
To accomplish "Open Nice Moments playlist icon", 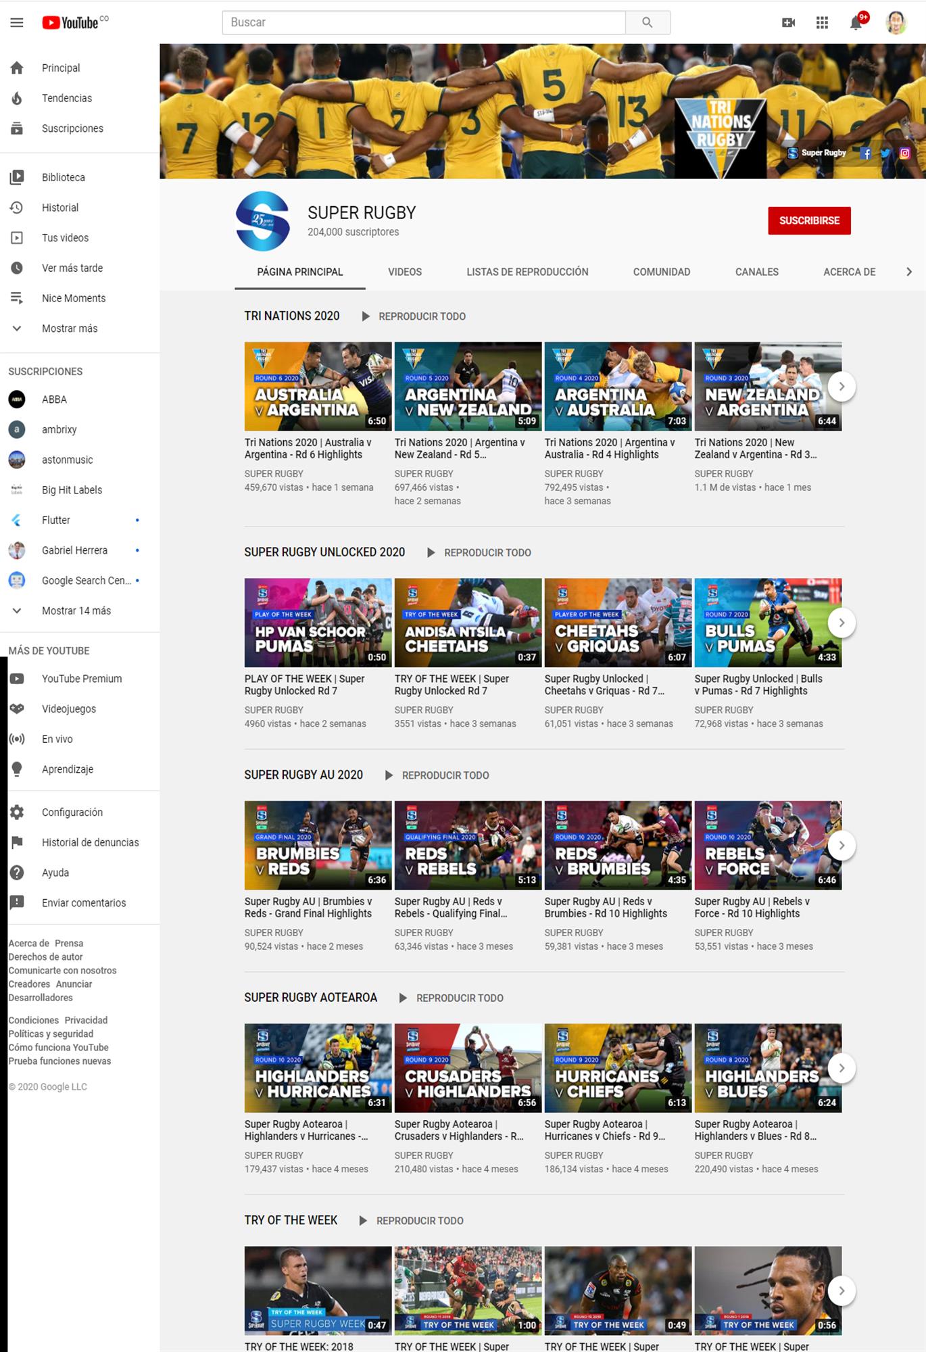I will 17,298.
